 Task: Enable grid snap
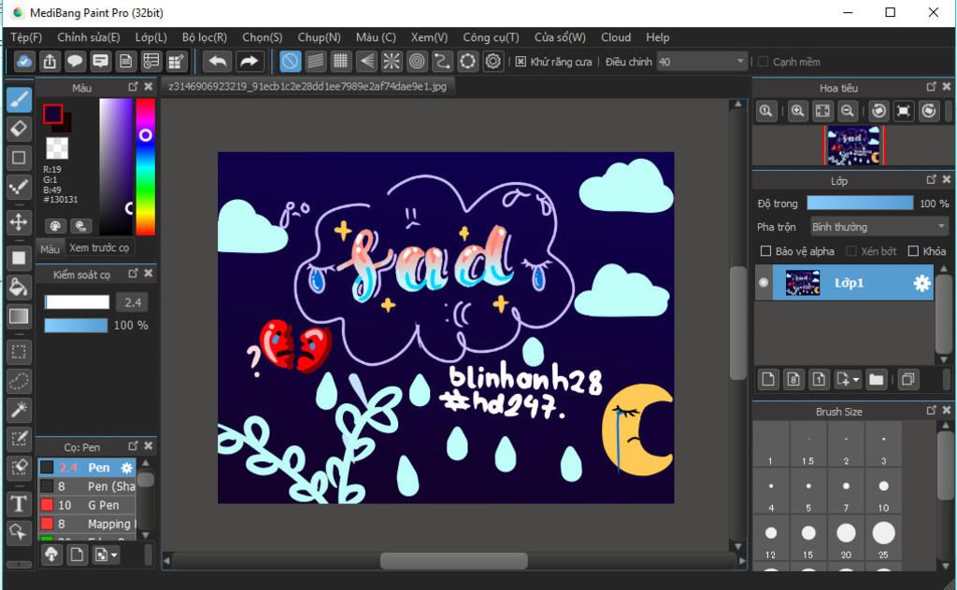click(x=340, y=61)
